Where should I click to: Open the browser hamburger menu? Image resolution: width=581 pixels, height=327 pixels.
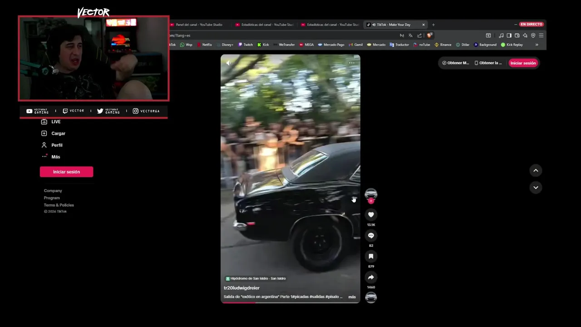(x=541, y=35)
